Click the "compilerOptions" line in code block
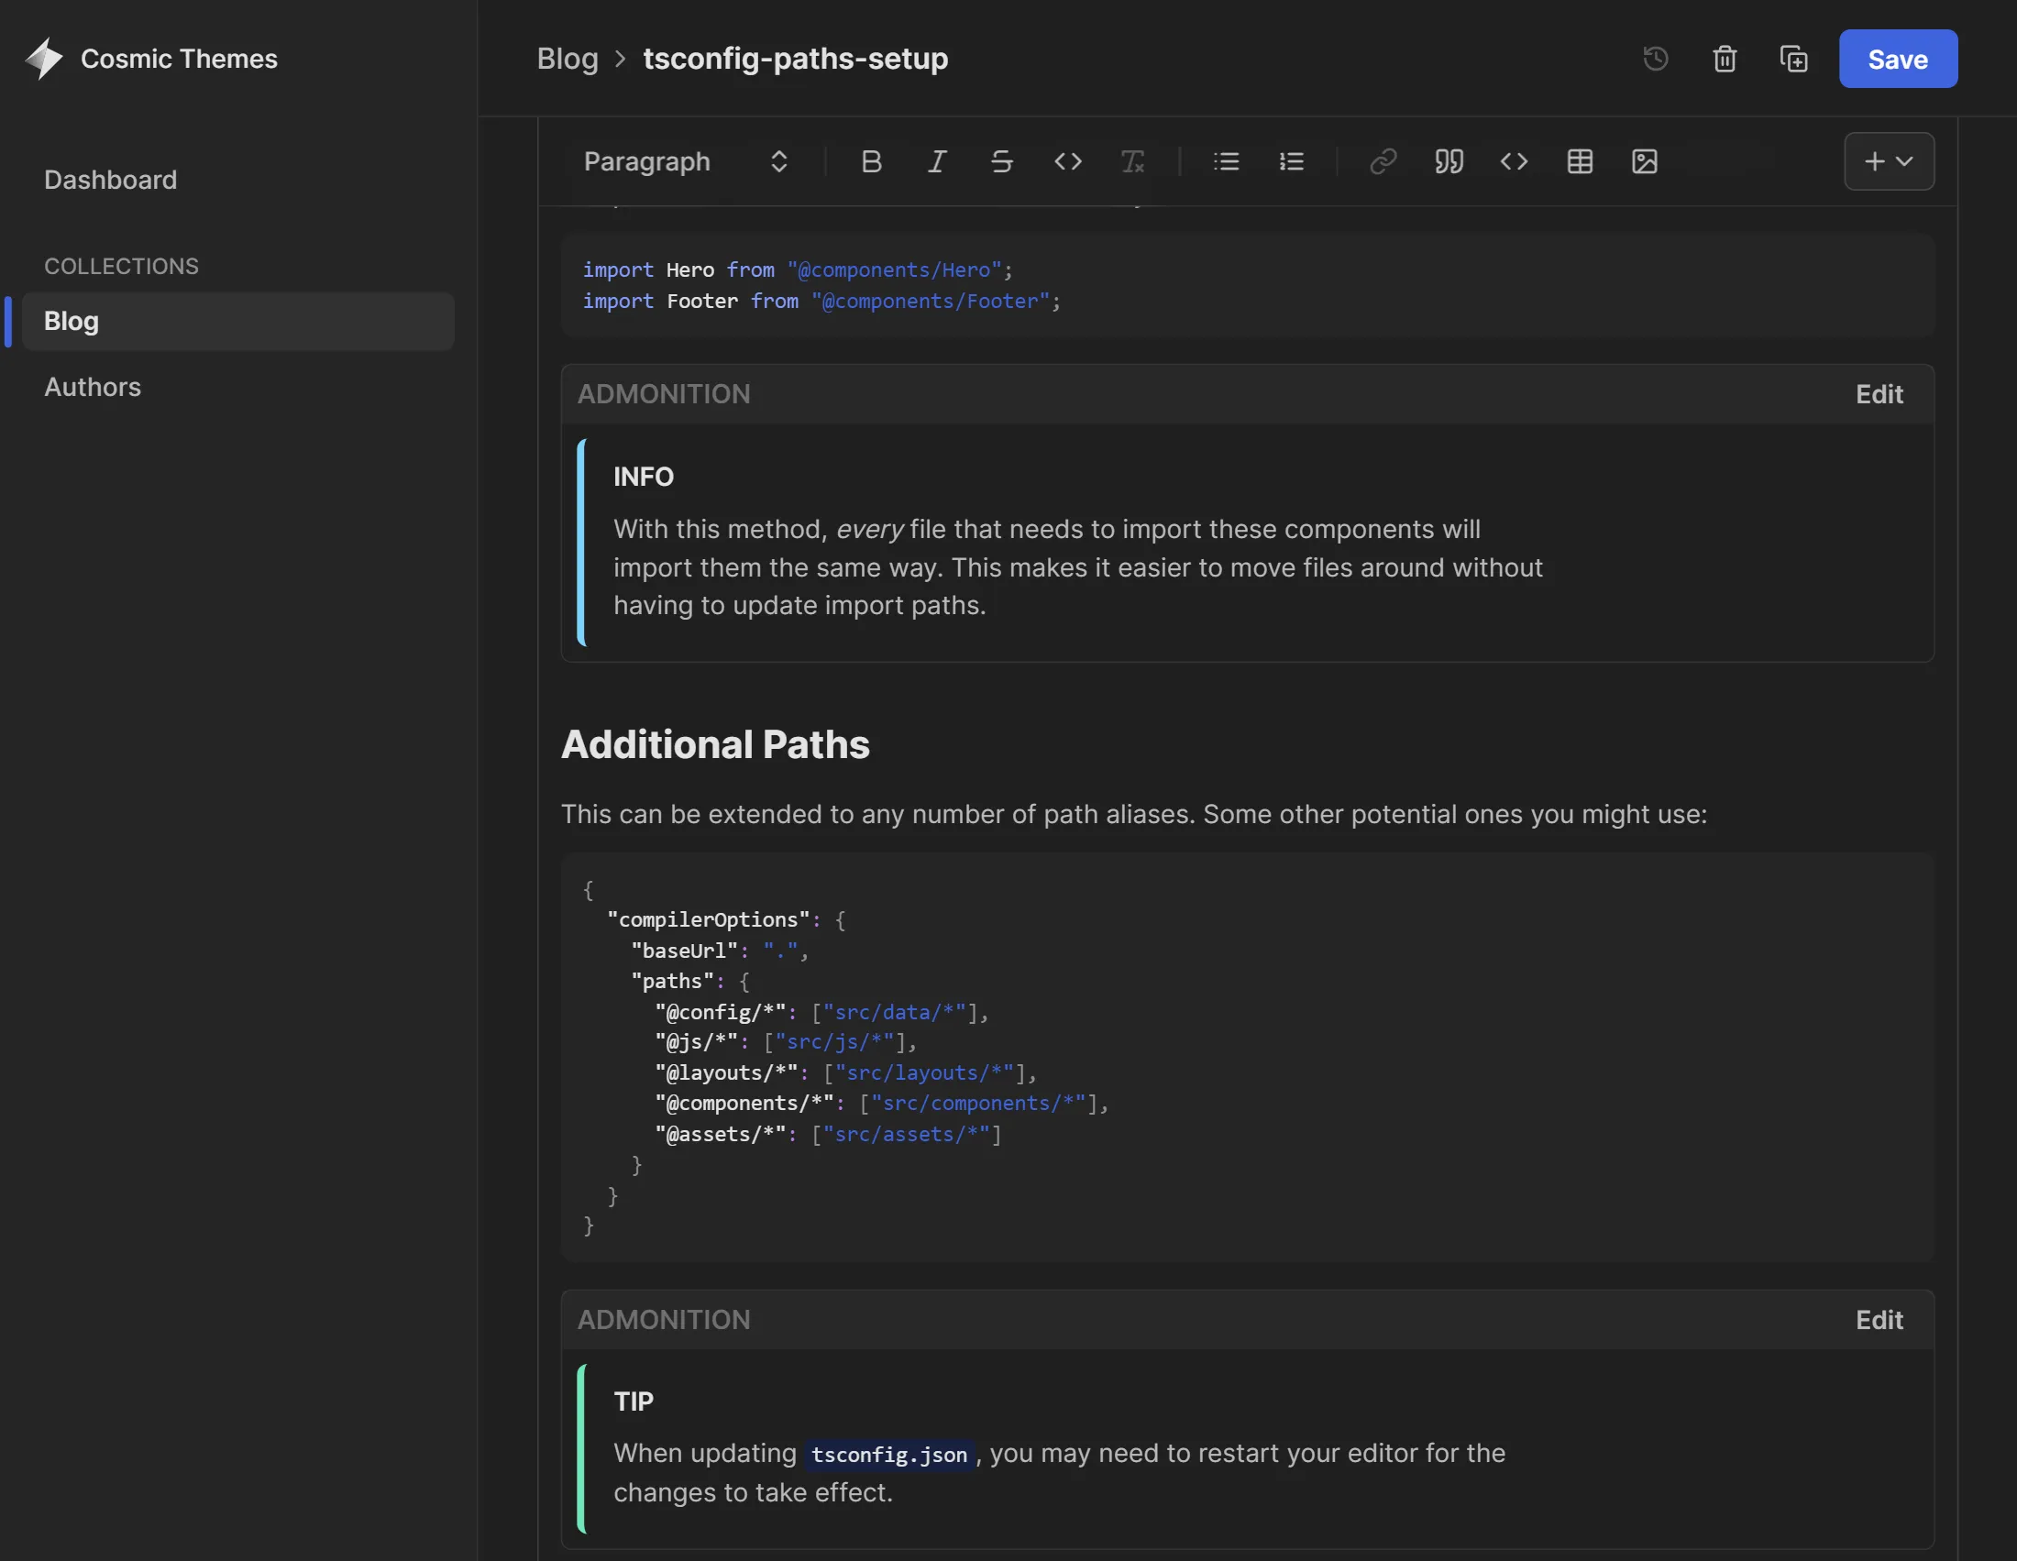Image resolution: width=2017 pixels, height=1561 pixels. click(726, 919)
